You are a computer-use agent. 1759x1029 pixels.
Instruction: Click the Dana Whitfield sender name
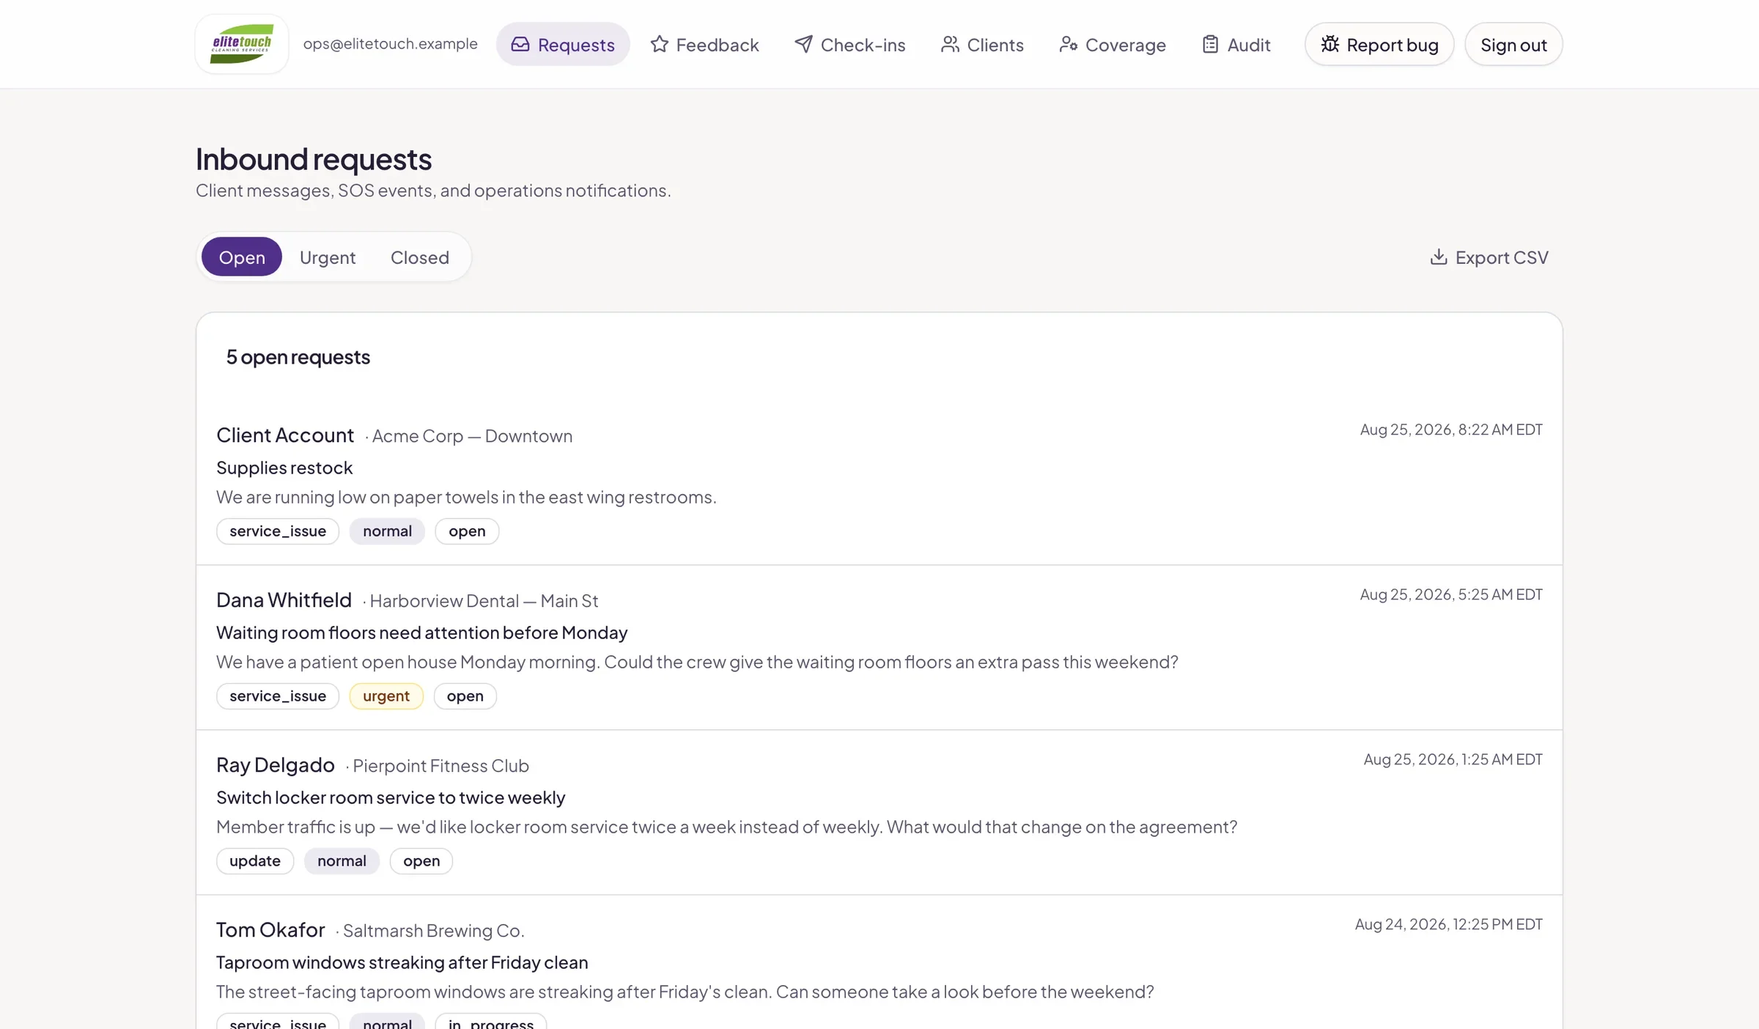coord(284,600)
